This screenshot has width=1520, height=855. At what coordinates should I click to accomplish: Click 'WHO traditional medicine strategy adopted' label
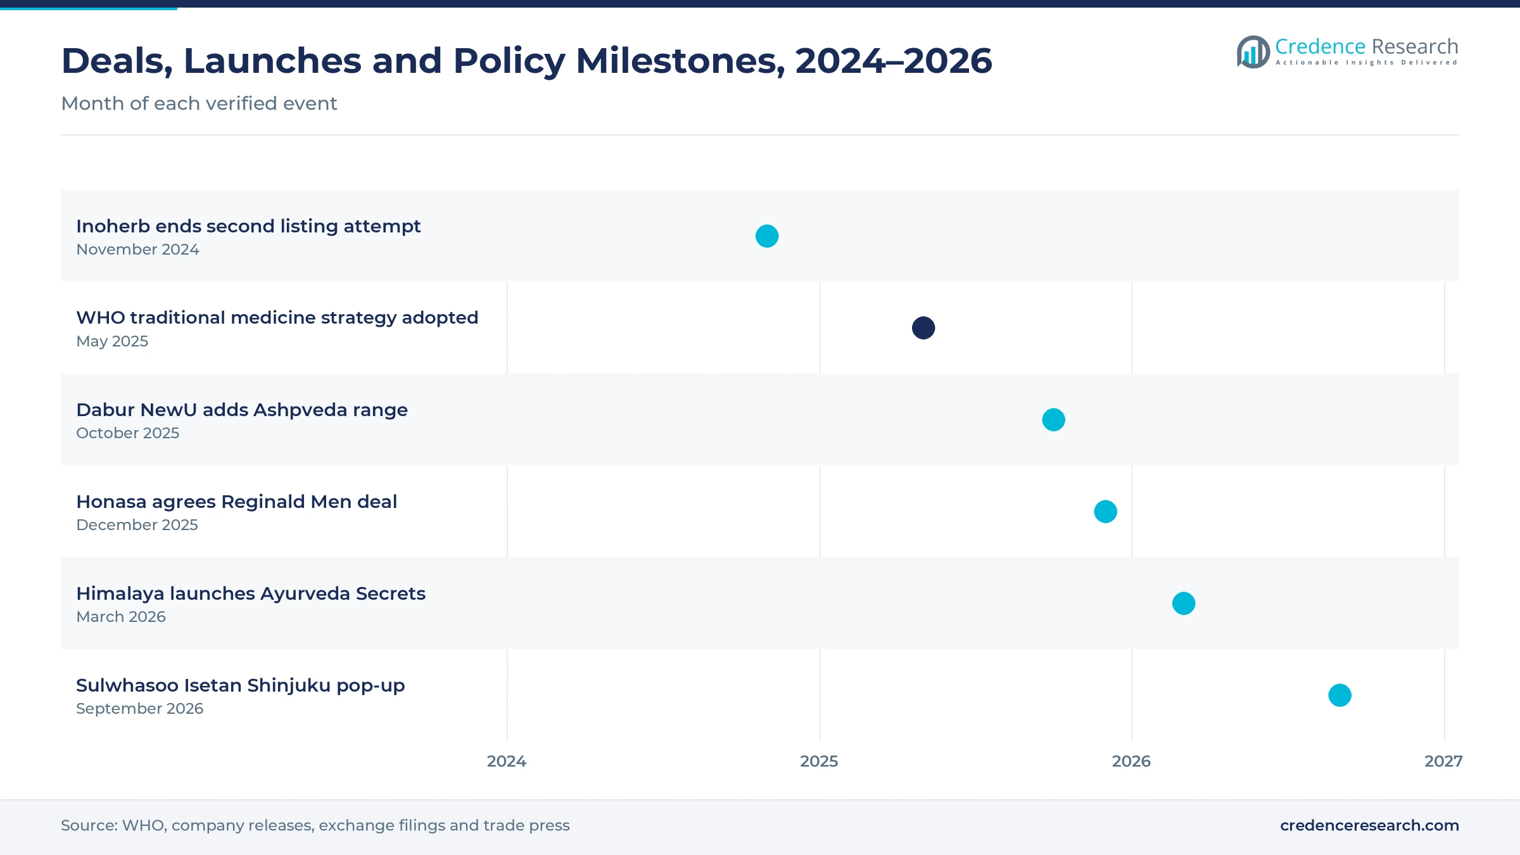[x=277, y=318]
